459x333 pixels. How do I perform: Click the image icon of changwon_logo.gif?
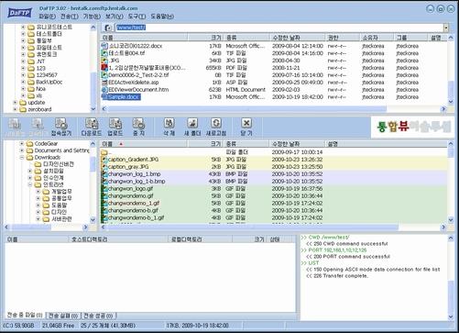(x=104, y=189)
